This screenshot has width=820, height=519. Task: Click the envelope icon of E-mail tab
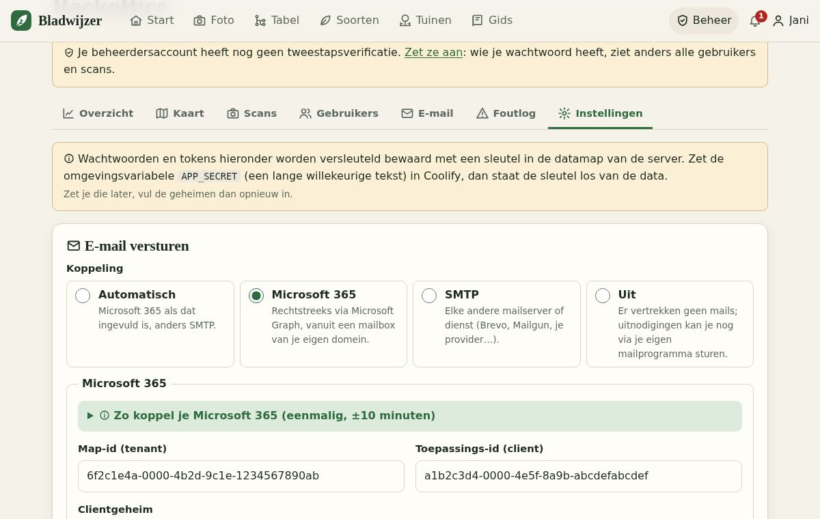coord(407,113)
